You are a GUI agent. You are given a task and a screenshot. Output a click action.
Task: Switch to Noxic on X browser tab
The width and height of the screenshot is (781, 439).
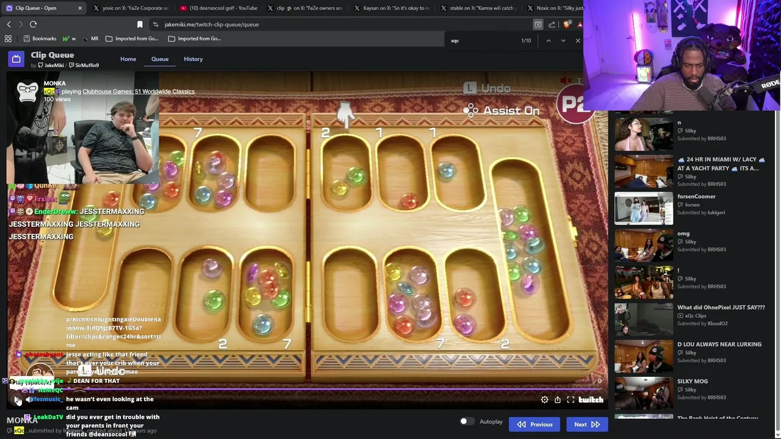tap(554, 8)
